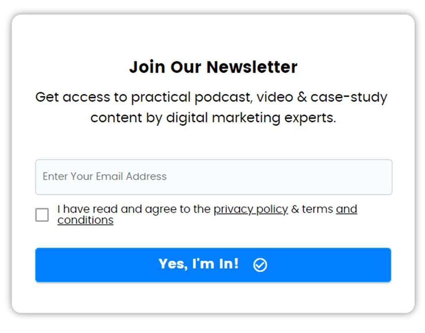Screen dimensions: 425x333
Task: Click the blank white card area below the button
Action: tap(213, 297)
